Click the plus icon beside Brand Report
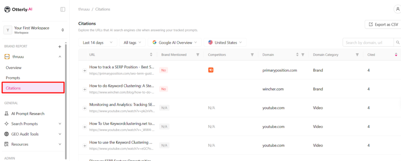The image size is (401, 161). 60,46
